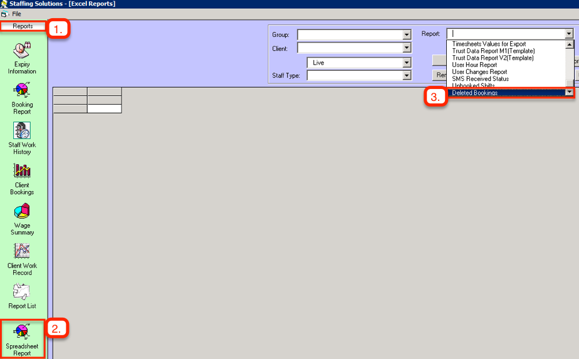Expand the Client dropdown
This screenshot has height=359, width=579.
pos(407,48)
